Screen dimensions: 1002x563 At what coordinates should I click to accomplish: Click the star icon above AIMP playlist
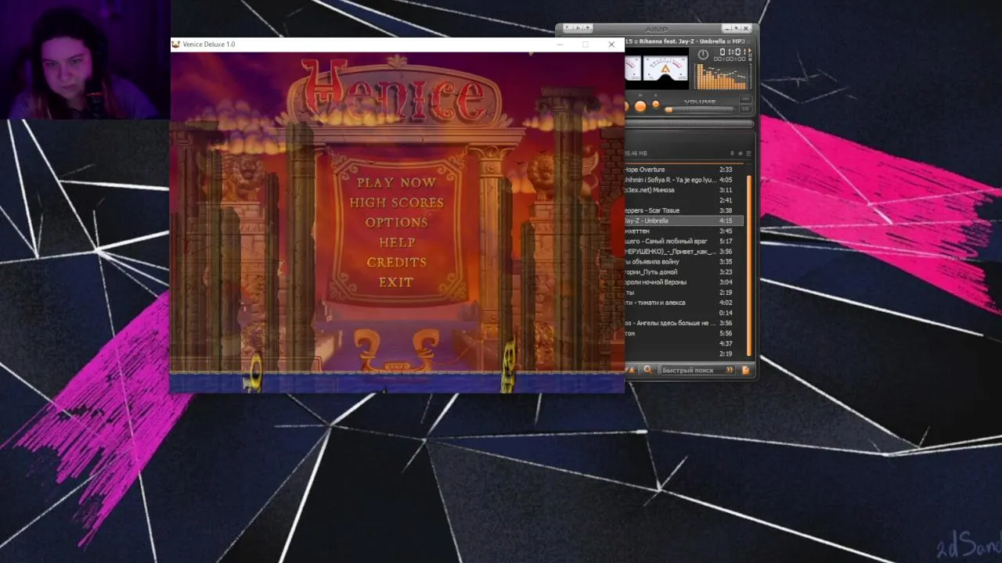[741, 153]
